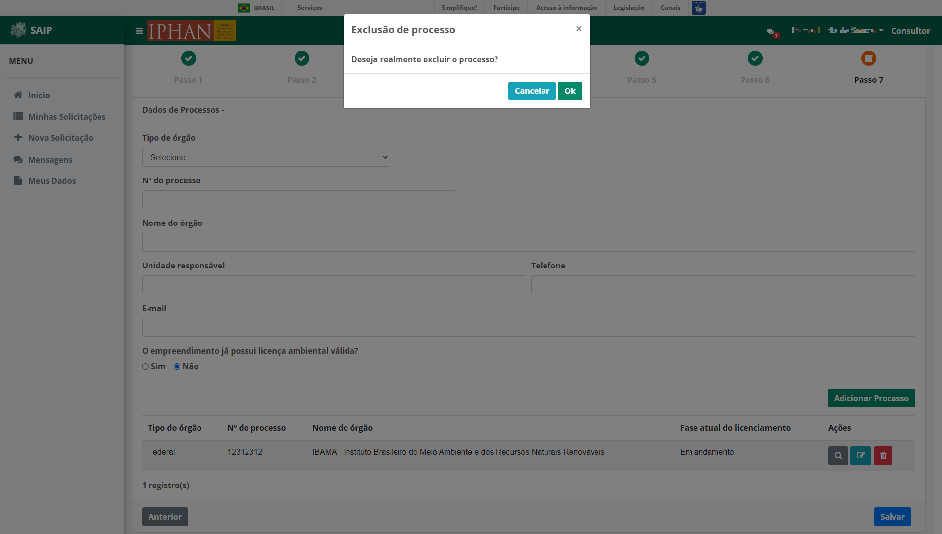Confirm deletion with the Ok button

click(x=570, y=91)
